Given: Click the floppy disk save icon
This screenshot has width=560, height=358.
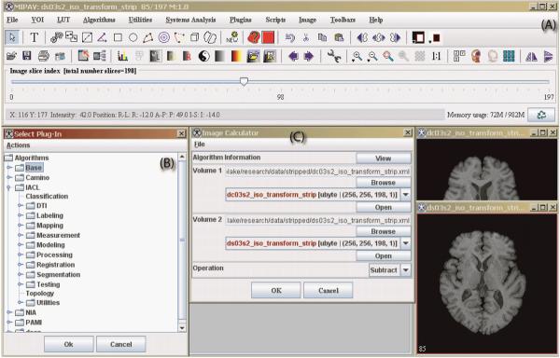Looking at the screenshot, I should [x=27, y=56].
